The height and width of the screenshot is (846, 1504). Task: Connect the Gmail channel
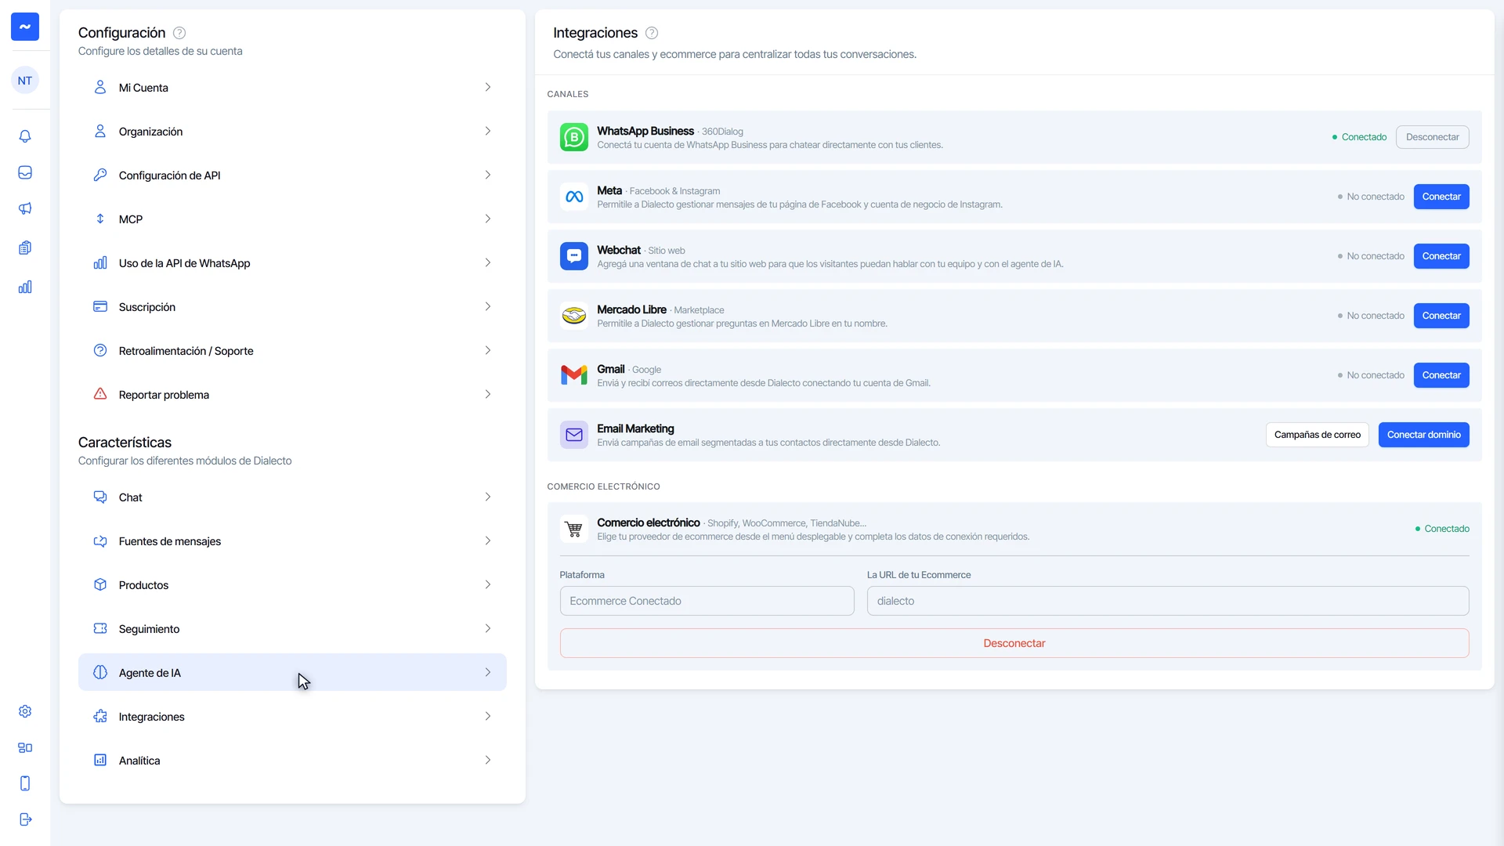[x=1441, y=375]
